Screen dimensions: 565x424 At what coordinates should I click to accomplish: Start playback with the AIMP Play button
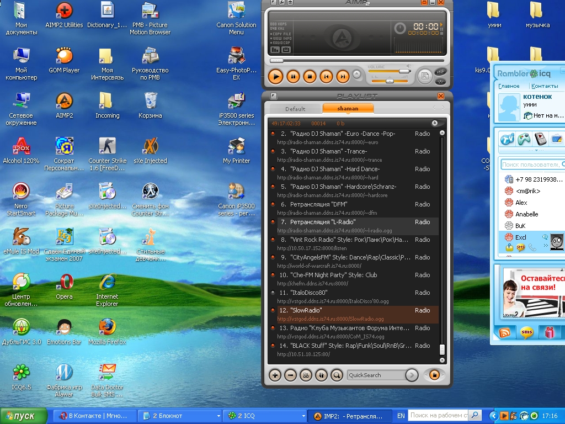pos(276,76)
